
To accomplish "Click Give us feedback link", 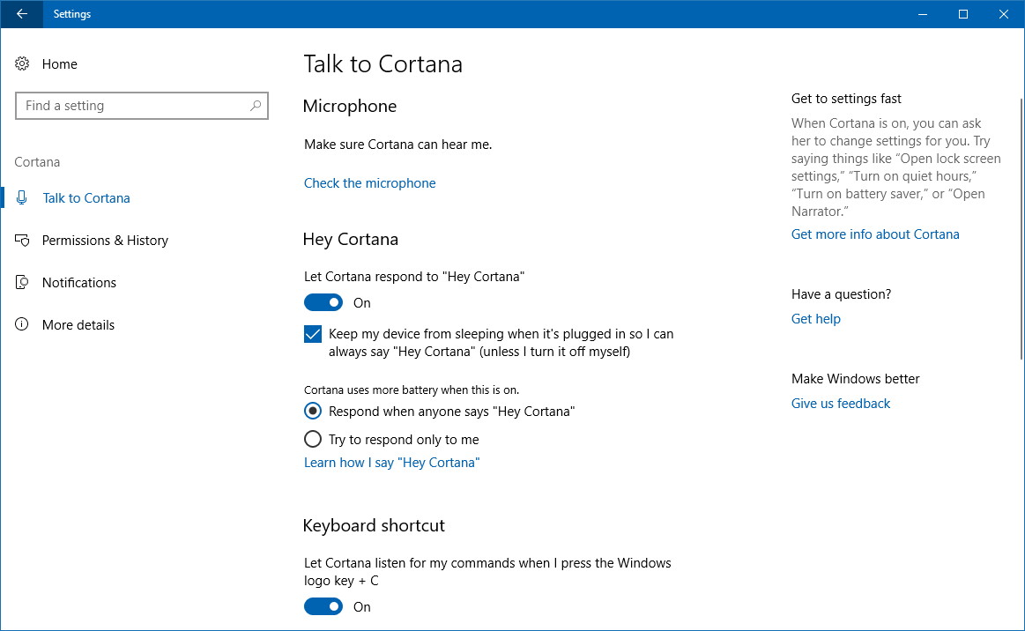I will pyautogui.click(x=841, y=404).
